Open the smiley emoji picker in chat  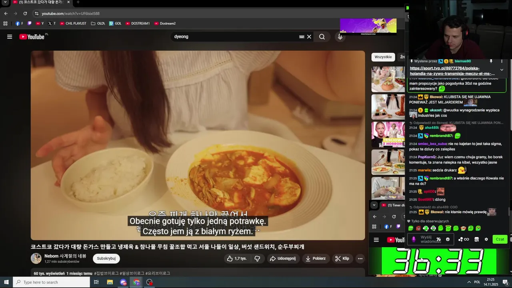click(448, 239)
